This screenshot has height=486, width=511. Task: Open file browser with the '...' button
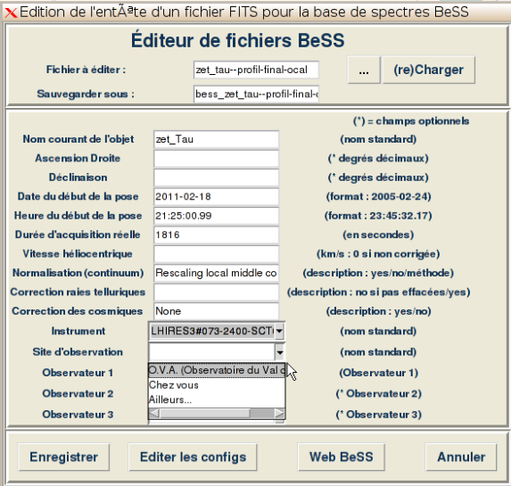pyautogui.click(x=364, y=70)
